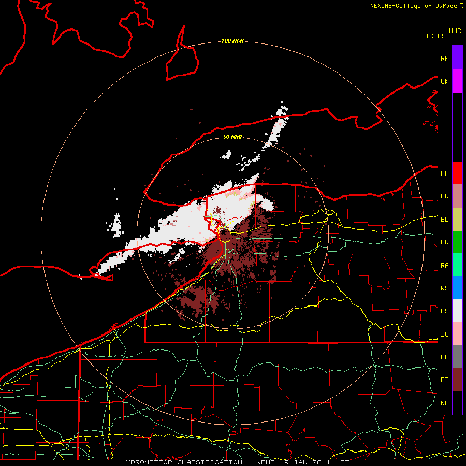The width and height of the screenshot is (466, 466).
Task: Click the RF purple legend color block
Action: tap(457, 58)
